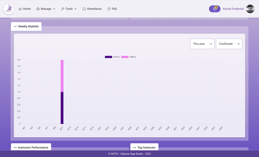Click the Home house icon
The width and height of the screenshot is (259, 157).
coord(20,9)
